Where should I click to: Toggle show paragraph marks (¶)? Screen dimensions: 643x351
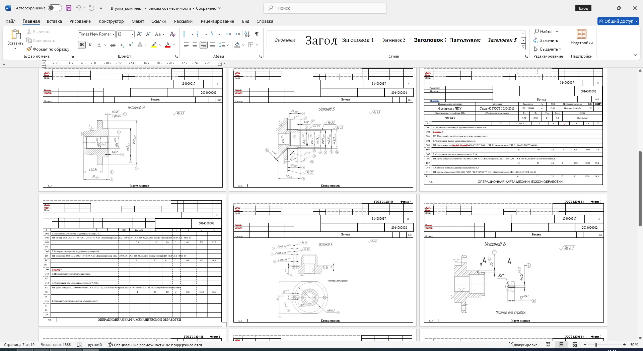click(x=257, y=34)
